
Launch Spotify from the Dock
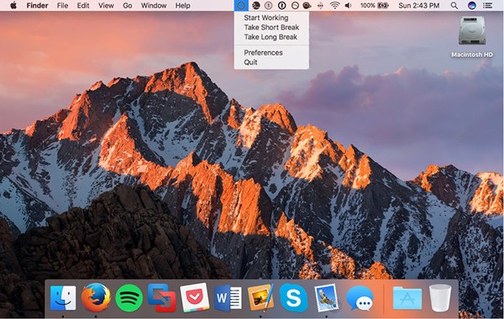click(x=129, y=298)
